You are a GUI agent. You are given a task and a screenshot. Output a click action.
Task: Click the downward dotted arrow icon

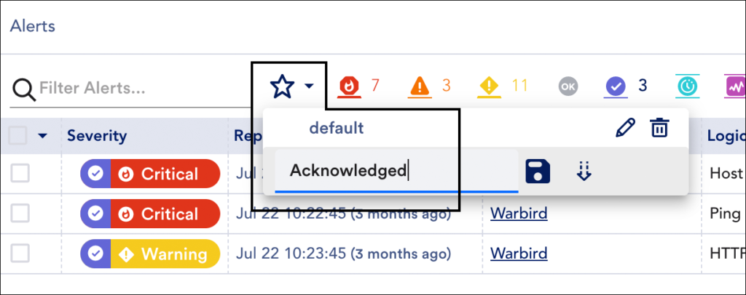(584, 171)
